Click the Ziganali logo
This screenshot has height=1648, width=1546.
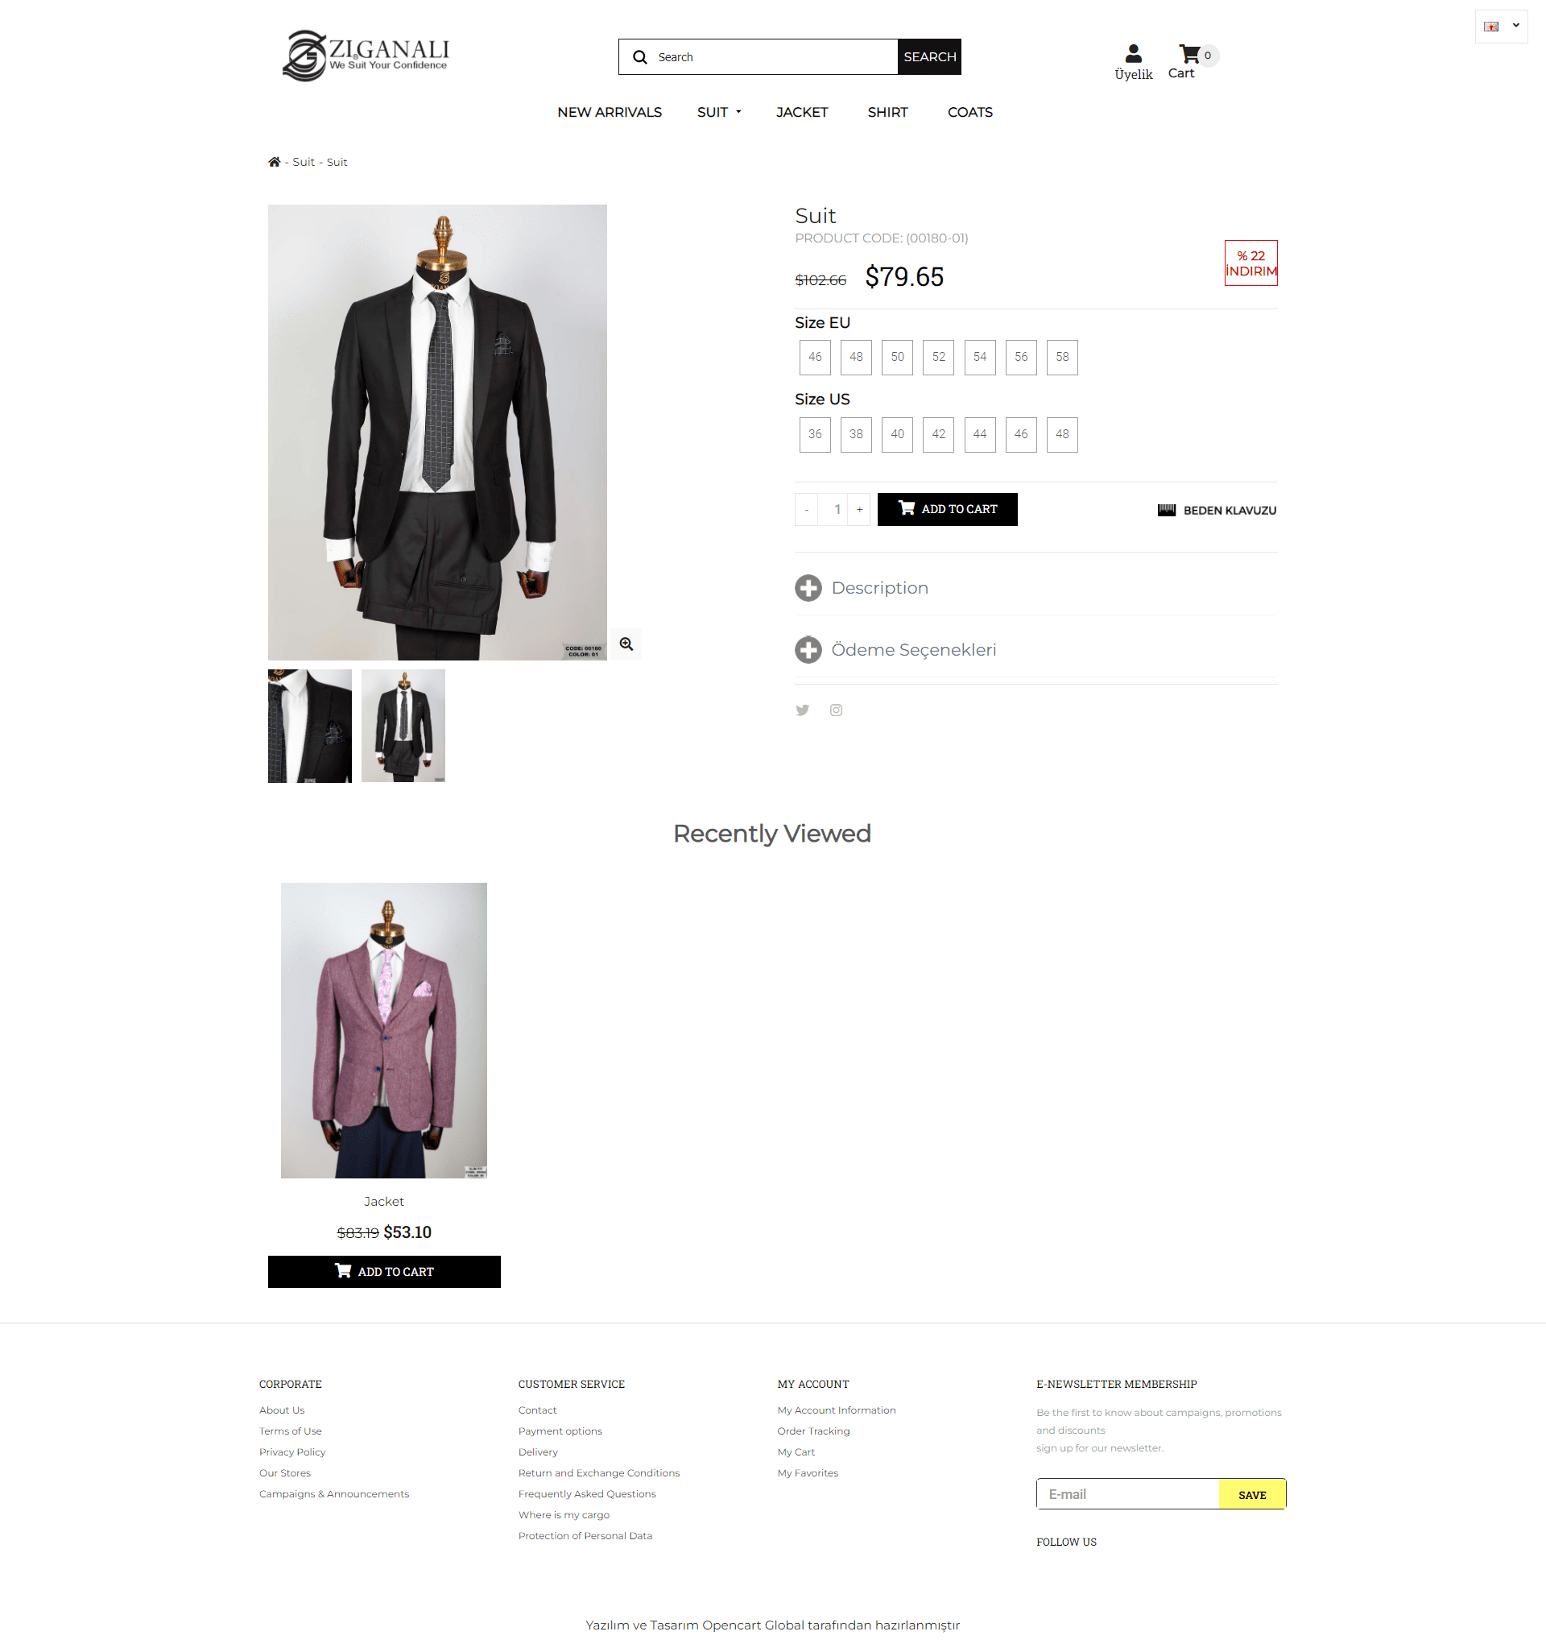[366, 56]
